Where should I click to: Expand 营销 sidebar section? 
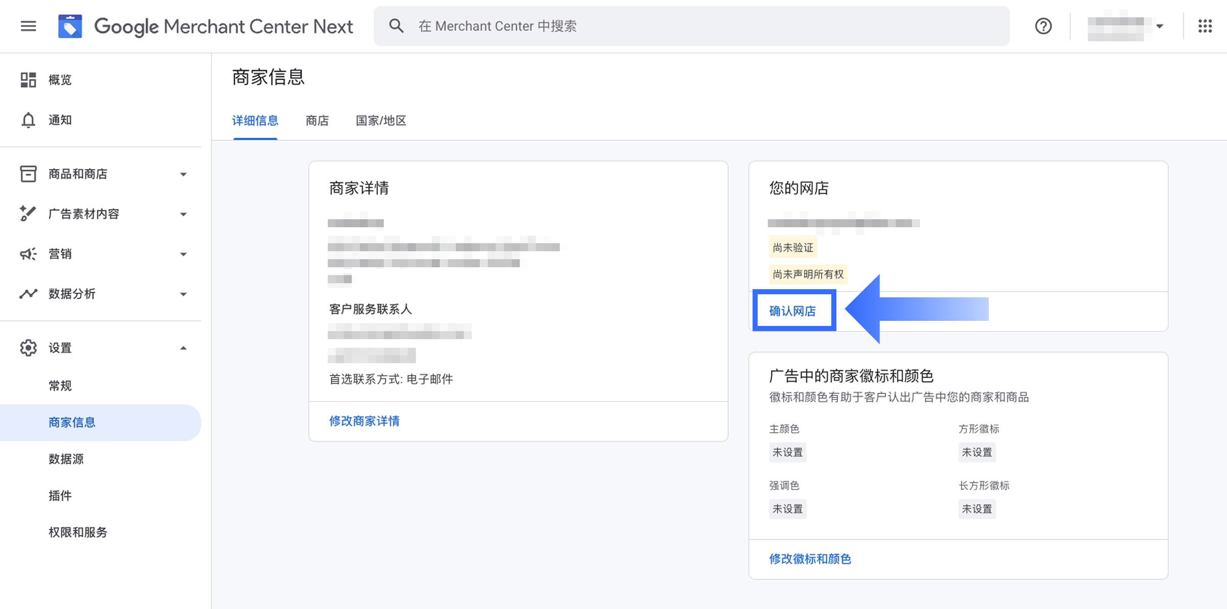pos(183,254)
